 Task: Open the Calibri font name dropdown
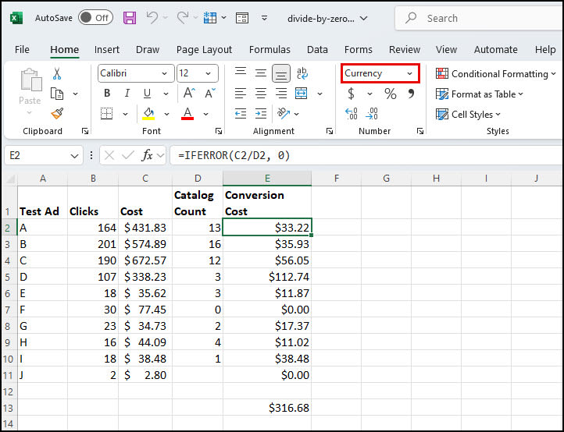164,73
